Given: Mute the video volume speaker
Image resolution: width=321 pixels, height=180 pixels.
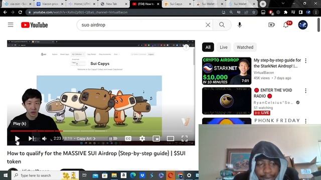Looking at the screenshot, I should (x=44, y=138).
